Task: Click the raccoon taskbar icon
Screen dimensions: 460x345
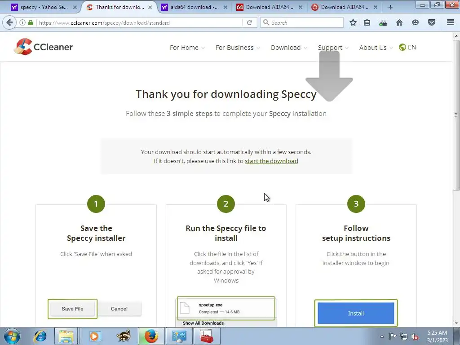Action: [x=124, y=336]
